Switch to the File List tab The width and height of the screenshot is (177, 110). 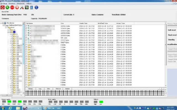tap(58, 89)
